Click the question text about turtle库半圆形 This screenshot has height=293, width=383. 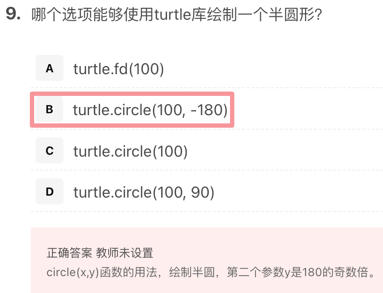[177, 14]
